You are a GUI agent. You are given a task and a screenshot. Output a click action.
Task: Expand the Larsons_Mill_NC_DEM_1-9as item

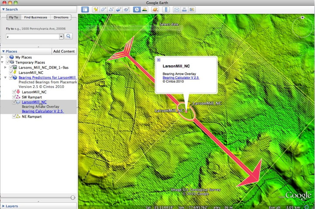(x=5, y=68)
